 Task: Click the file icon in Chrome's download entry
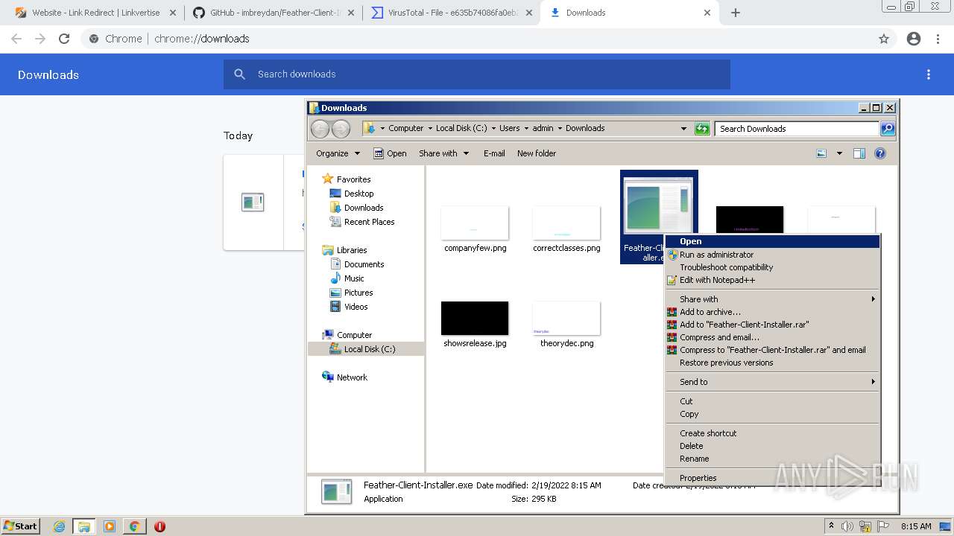pyautogui.click(x=253, y=202)
